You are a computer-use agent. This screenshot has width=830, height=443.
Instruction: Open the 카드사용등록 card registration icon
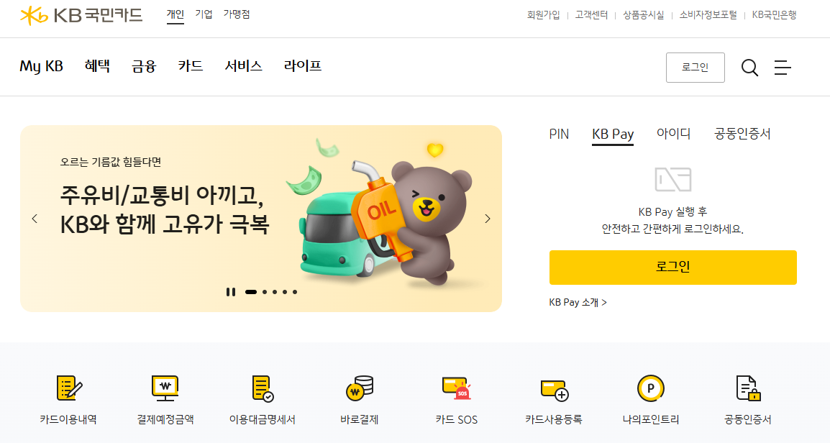(x=554, y=390)
